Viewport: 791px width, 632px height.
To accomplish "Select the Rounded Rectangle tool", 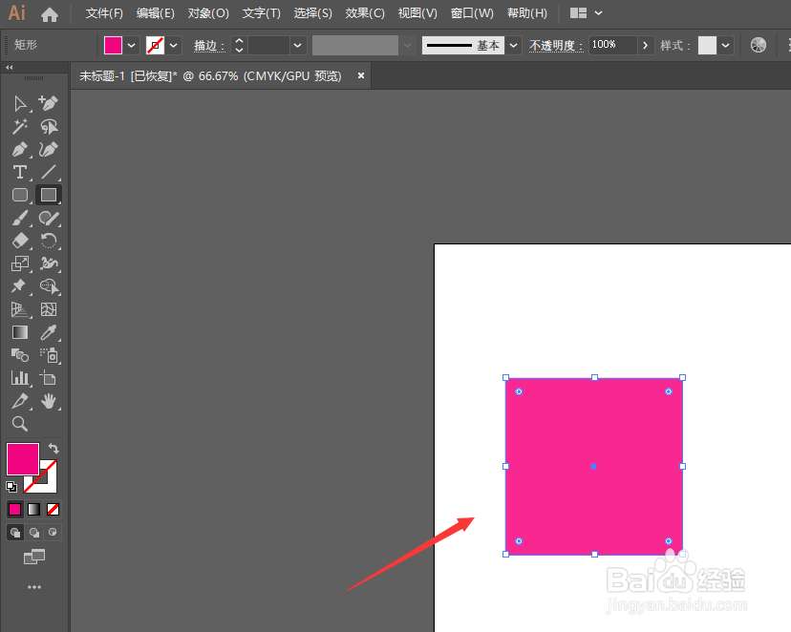I will [x=20, y=195].
